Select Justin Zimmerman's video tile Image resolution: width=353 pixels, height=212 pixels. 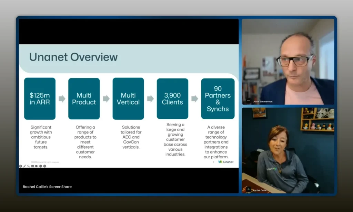tap(288, 62)
